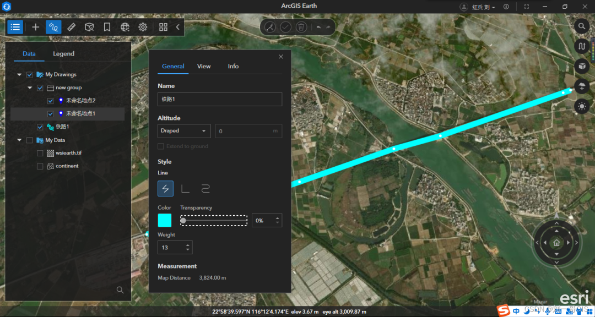Click the navigator pan-up arrow
Screen dimensions: 595x317
click(556, 231)
